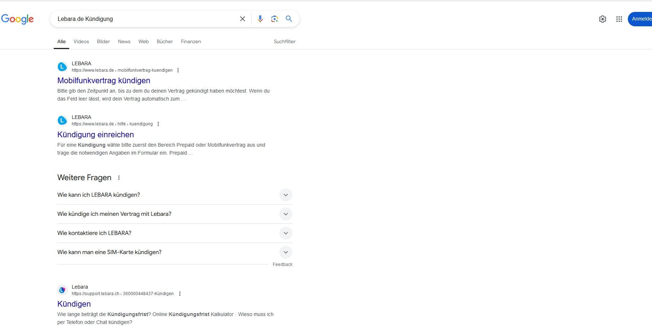Click the URL https://www.lebara.de › mobilfunkvertrag-kuendigen
Screen dimensions: 652x329
(122, 70)
